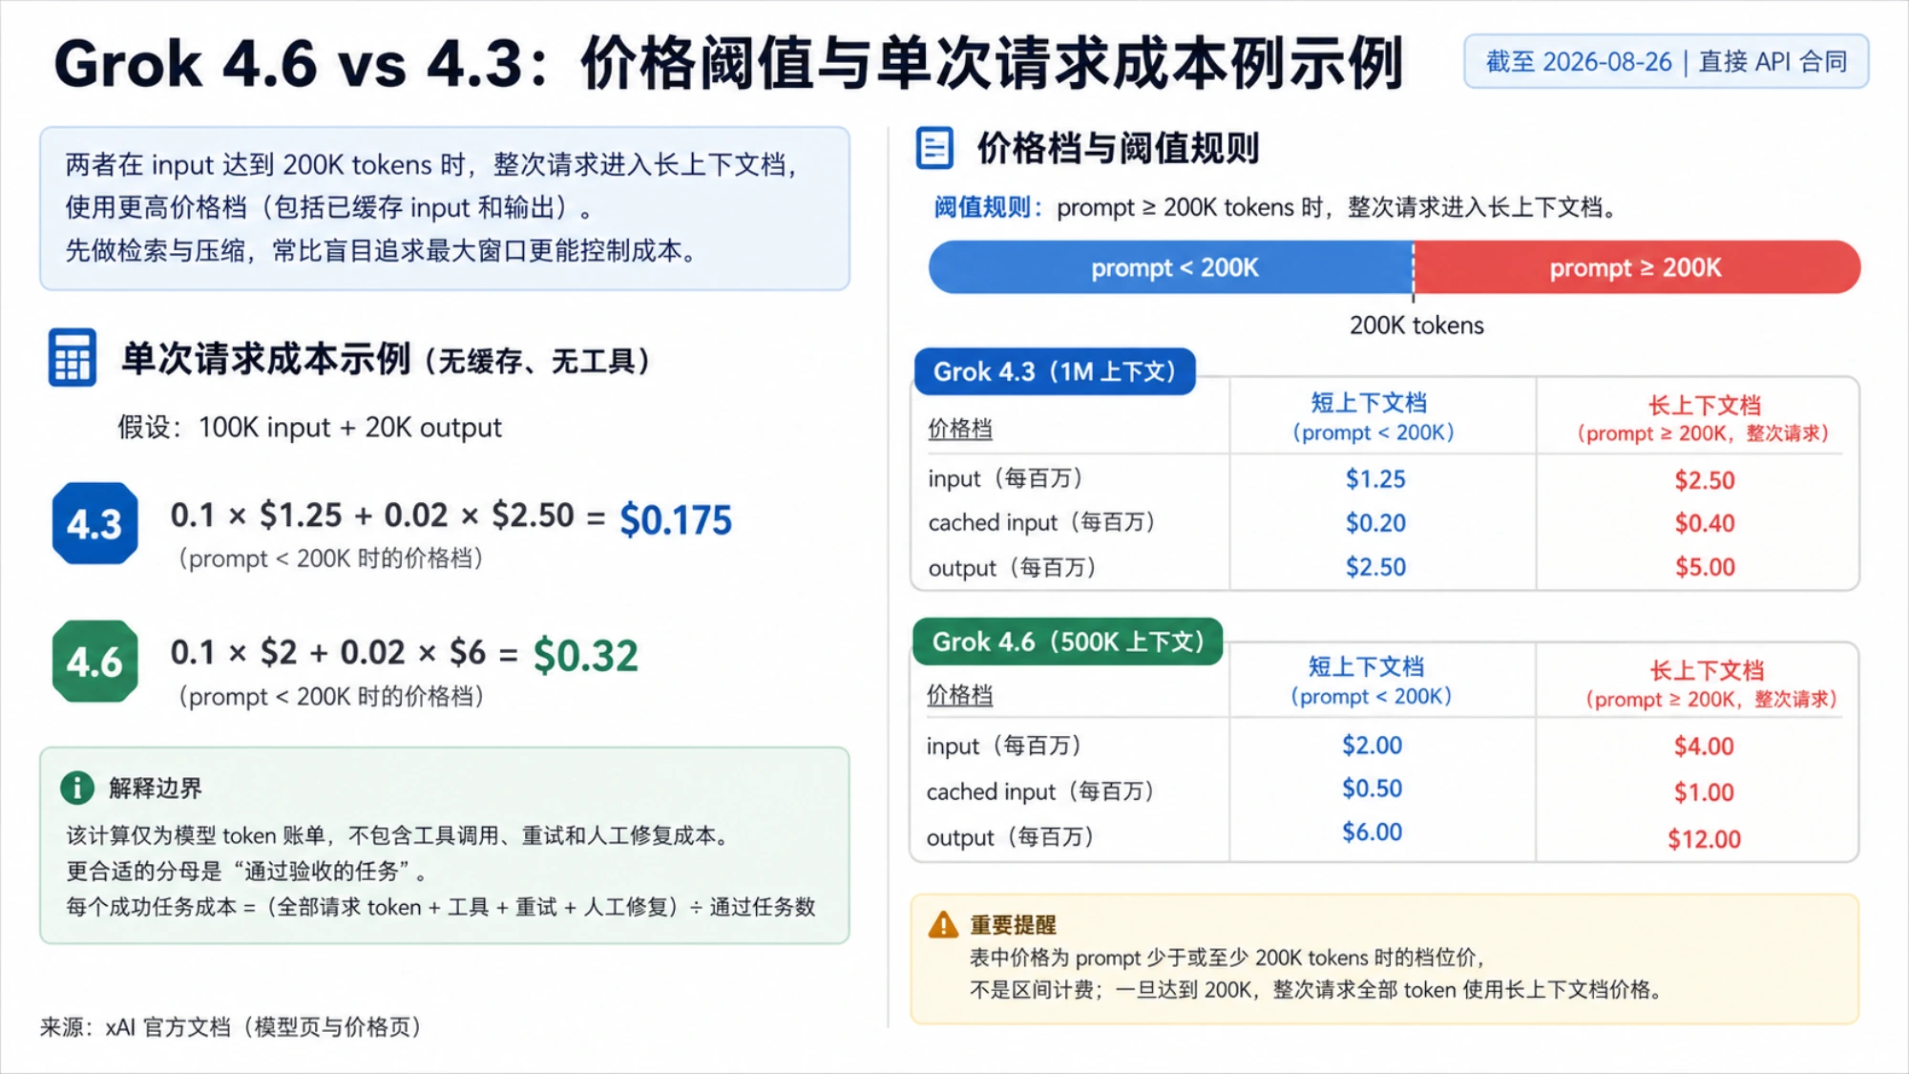The height and width of the screenshot is (1074, 1909).
Task: Click the $0.175 result for Grok 4.3
Action: pyautogui.click(x=676, y=519)
